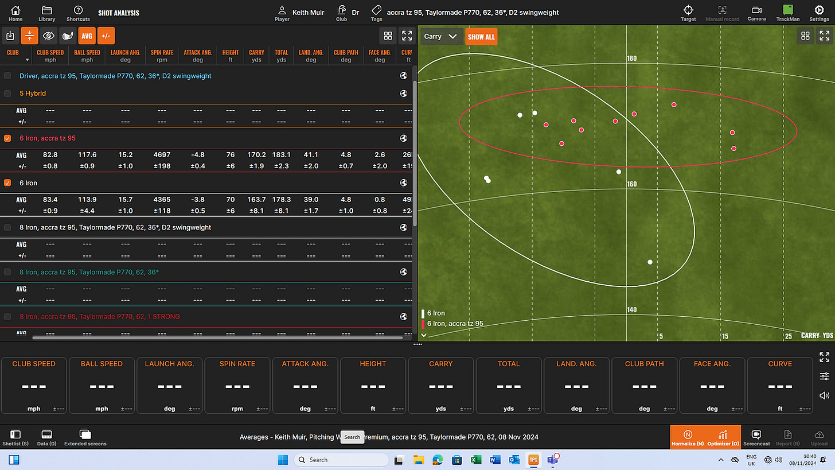Sort by the SPIN RATE column
This screenshot has width=835, height=470.
tap(162, 55)
